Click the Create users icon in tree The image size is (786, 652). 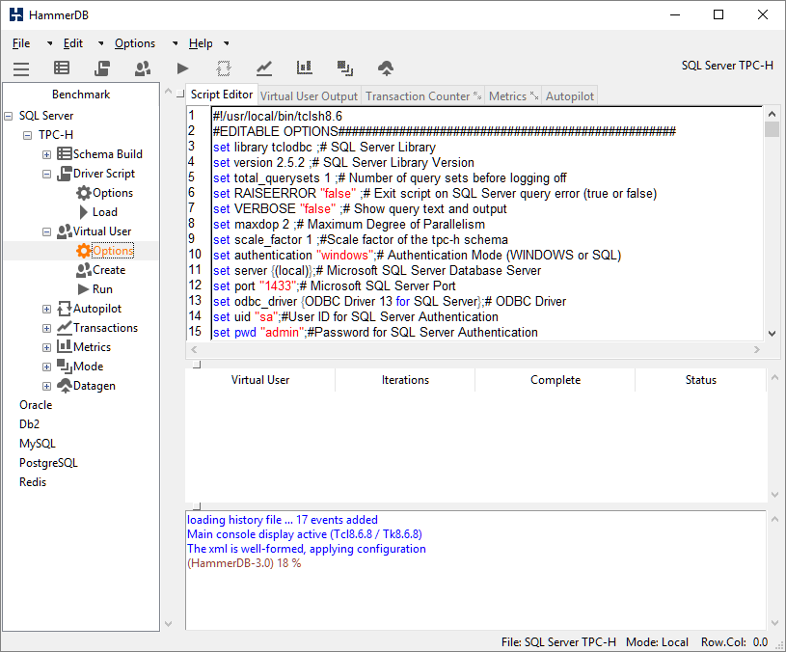point(84,270)
